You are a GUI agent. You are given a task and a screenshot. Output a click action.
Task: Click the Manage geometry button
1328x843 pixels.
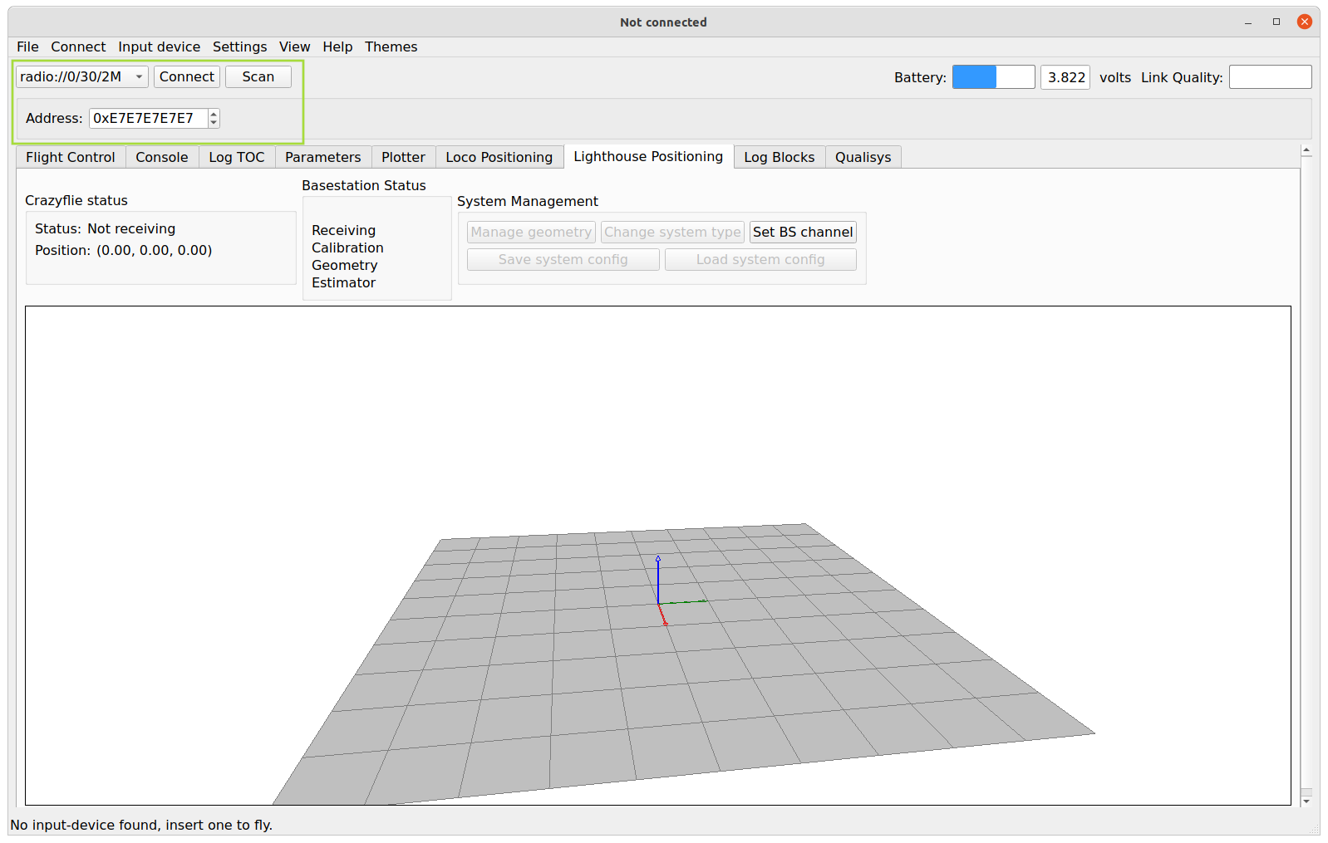click(x=531, y=232)
